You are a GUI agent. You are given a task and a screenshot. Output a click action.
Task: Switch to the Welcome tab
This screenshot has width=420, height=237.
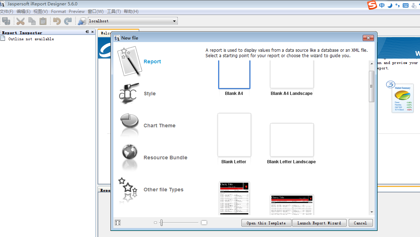[x=105, y=33]
